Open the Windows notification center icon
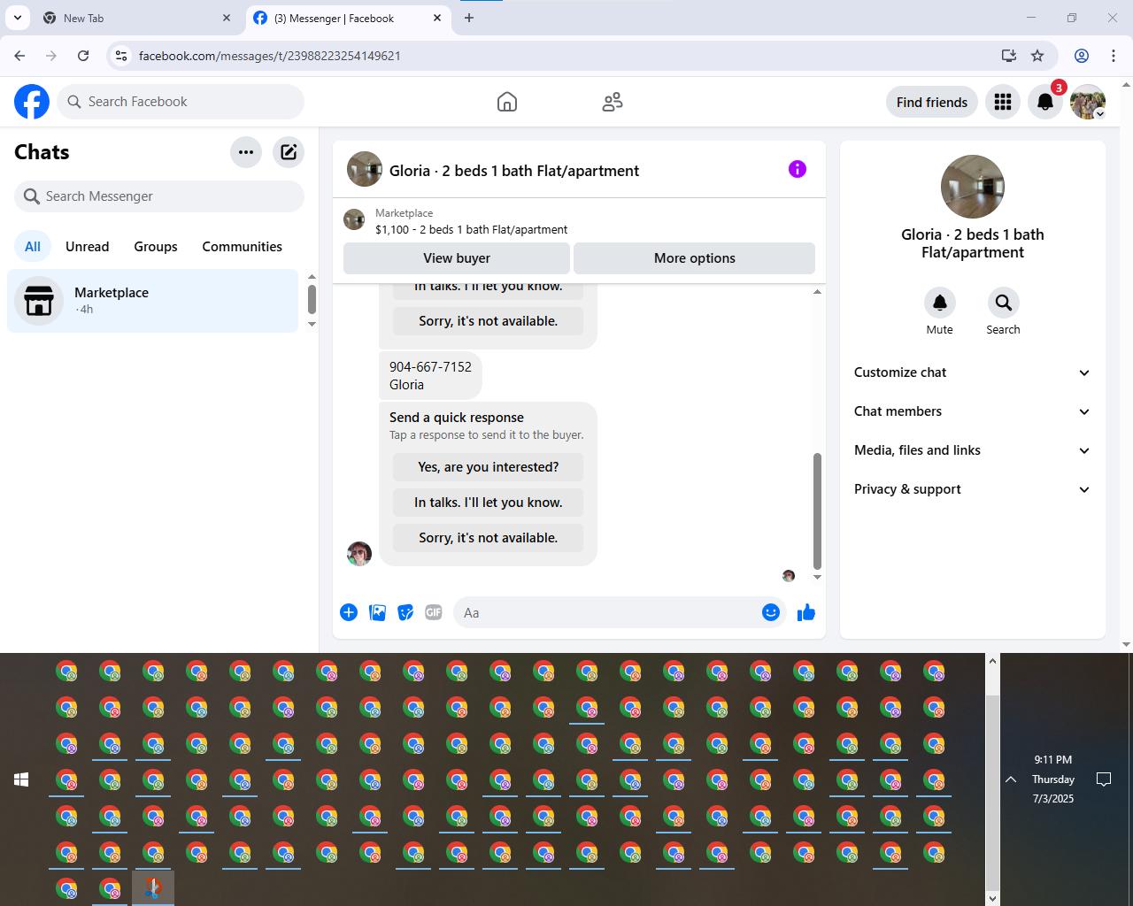Screen dimensions: 1133x906 point(1104,779)
